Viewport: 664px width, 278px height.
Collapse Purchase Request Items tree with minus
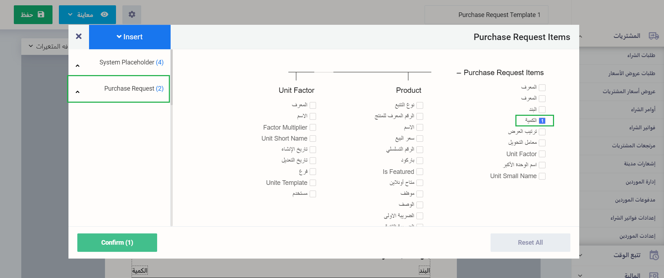pyautogui.click(x=459, y=73)
